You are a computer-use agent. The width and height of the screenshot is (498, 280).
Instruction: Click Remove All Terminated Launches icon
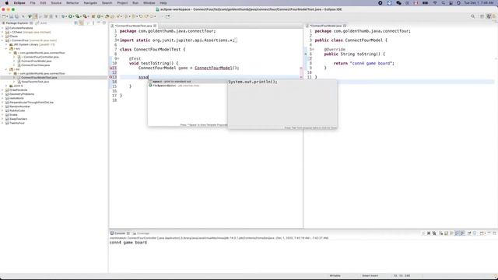pyautogui.click(x=434, y=233)
